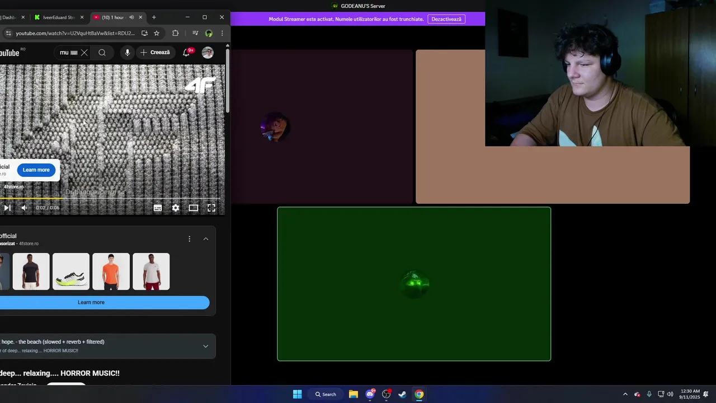Click the 4fstore.ro link on the video
The width and height of the screenshot is (716, 403).
pos(13,187)
